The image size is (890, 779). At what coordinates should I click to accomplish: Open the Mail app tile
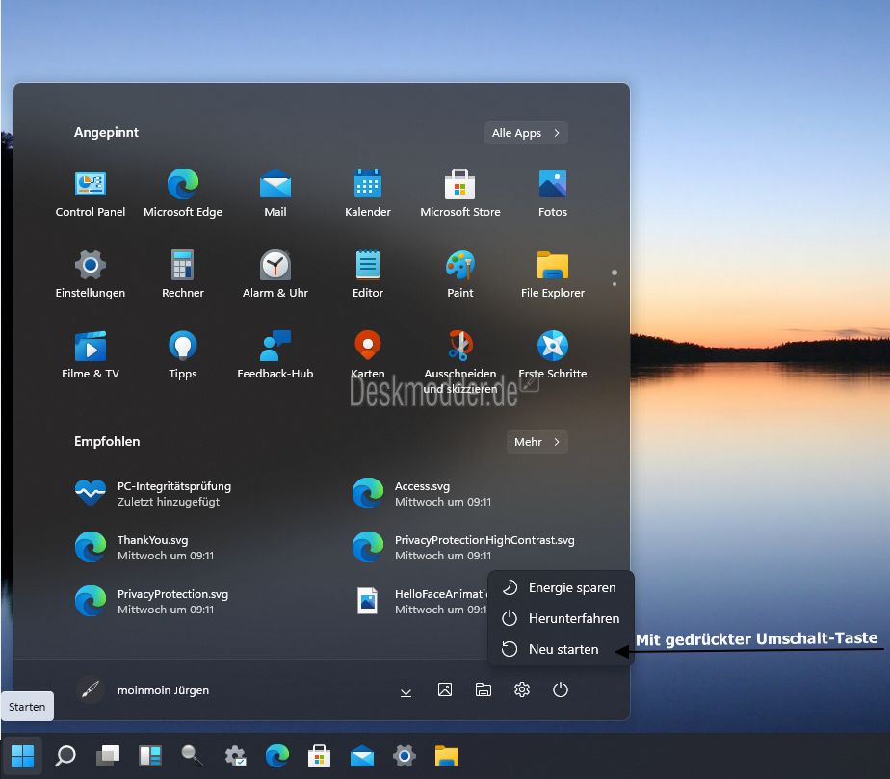point(275,193)
